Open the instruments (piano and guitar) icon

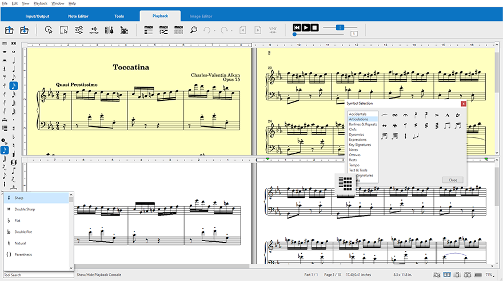pyautogui.click(x=109, y=30)
